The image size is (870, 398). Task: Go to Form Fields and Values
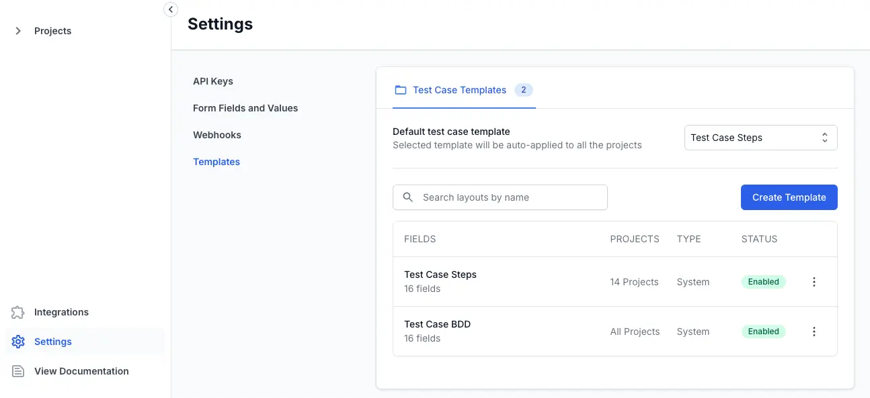click(245, 108)
